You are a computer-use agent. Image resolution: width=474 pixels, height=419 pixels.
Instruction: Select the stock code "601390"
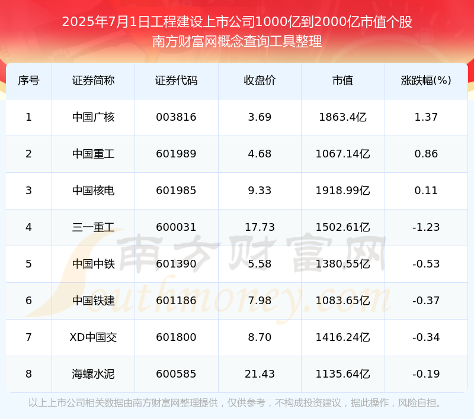point(176,264)
